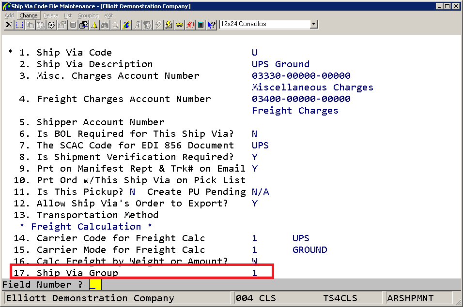Click the 'UPS Ground' description value
The width and height of the screenshot is (463, 307).
pos(280,64)
